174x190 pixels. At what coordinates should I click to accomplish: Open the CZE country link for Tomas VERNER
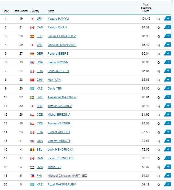(x=40, y=123)
